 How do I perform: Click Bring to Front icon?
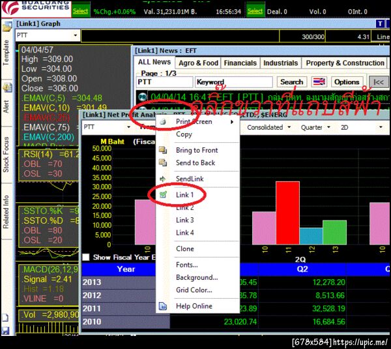(163, 150)
